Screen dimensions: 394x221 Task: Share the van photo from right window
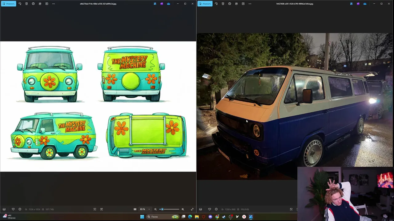point(236,4)
